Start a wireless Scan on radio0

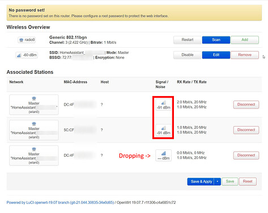coord(216,40)
